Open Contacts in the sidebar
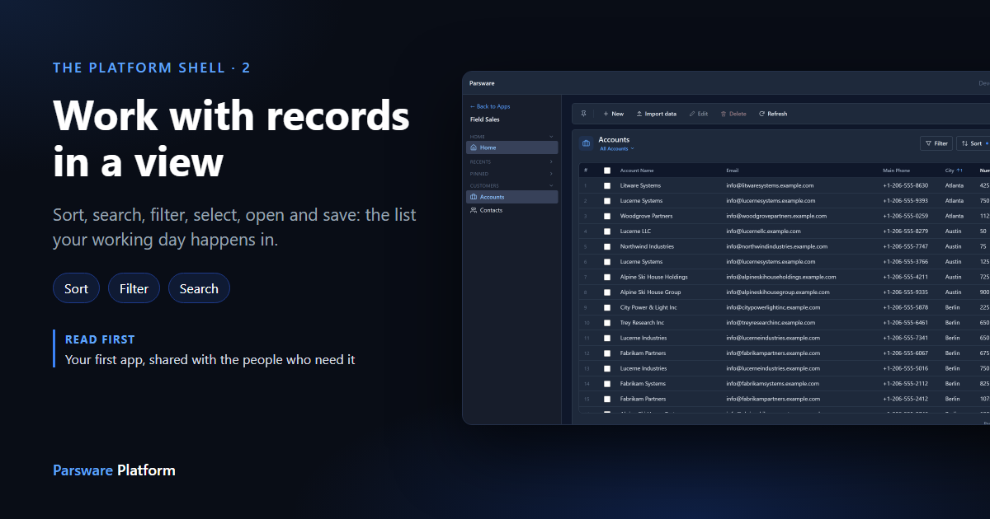 pyautogui.click(x=512, y=210)
